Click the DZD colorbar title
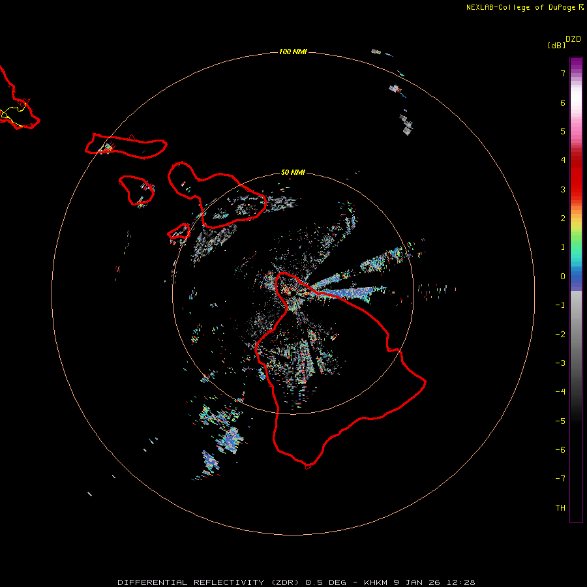Viewport: 587px width, 587px height. coord(573,39)
